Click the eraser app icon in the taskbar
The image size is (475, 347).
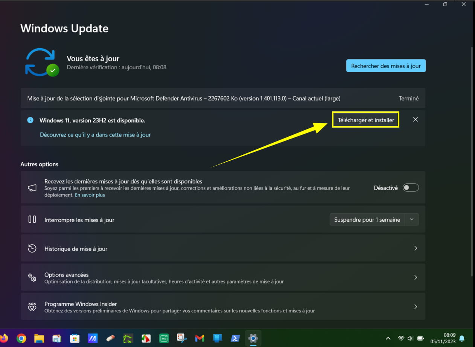point(110,338)
